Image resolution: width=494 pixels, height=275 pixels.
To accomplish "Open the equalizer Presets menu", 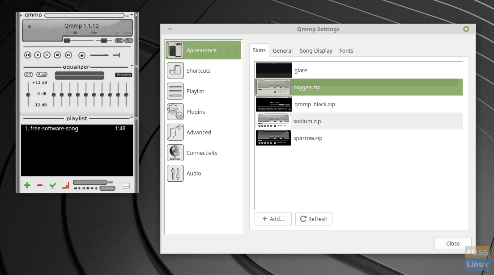I will (x=123, y=75).
